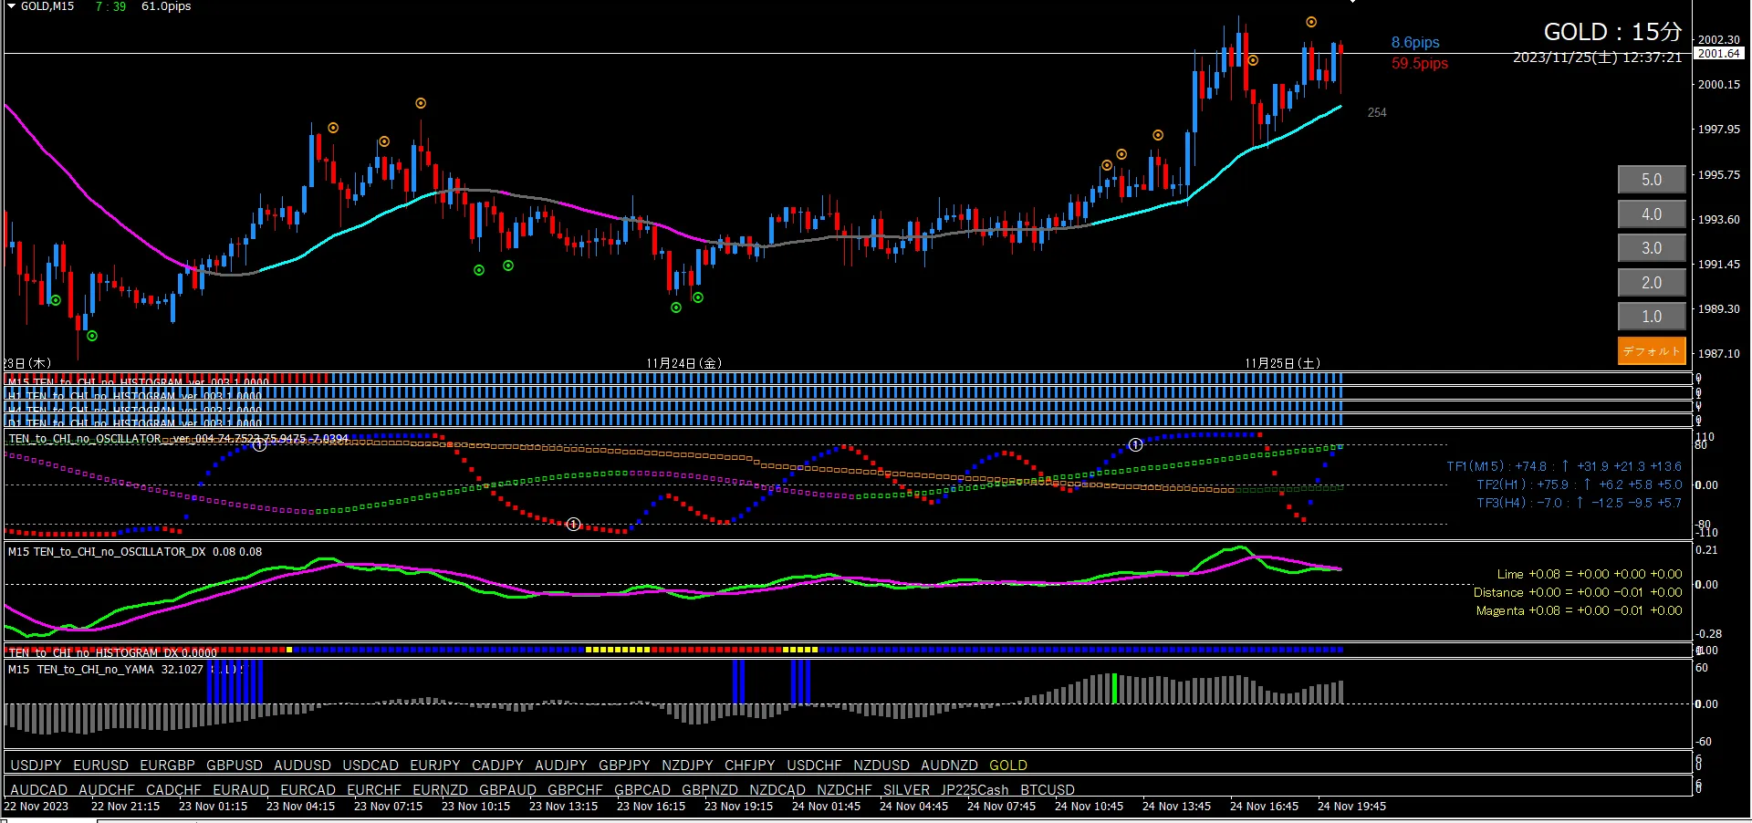Screen dimensions: 1752x823
Task: Choose CADJPY from the symbol list
Action: tap(498, 766)
